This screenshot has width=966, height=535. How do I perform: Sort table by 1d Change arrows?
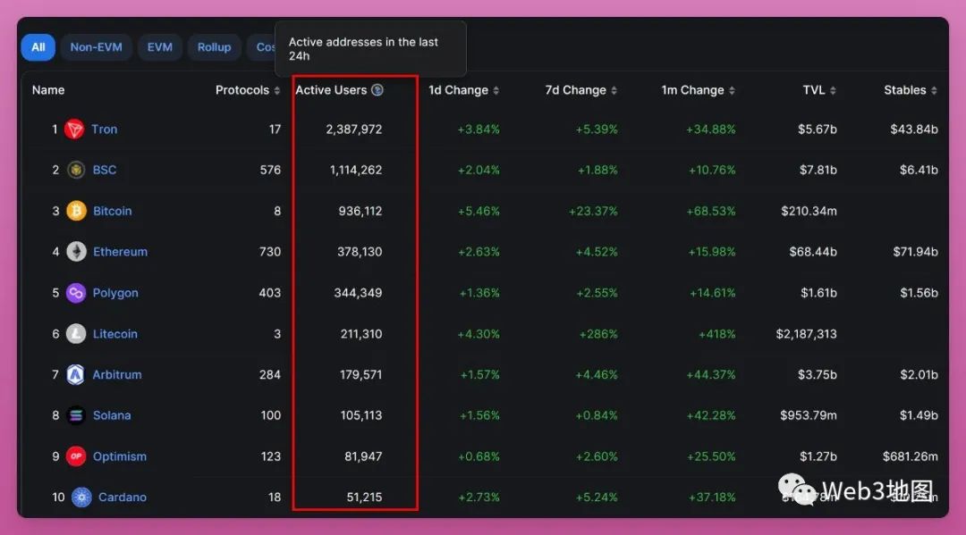click(496, 90)
